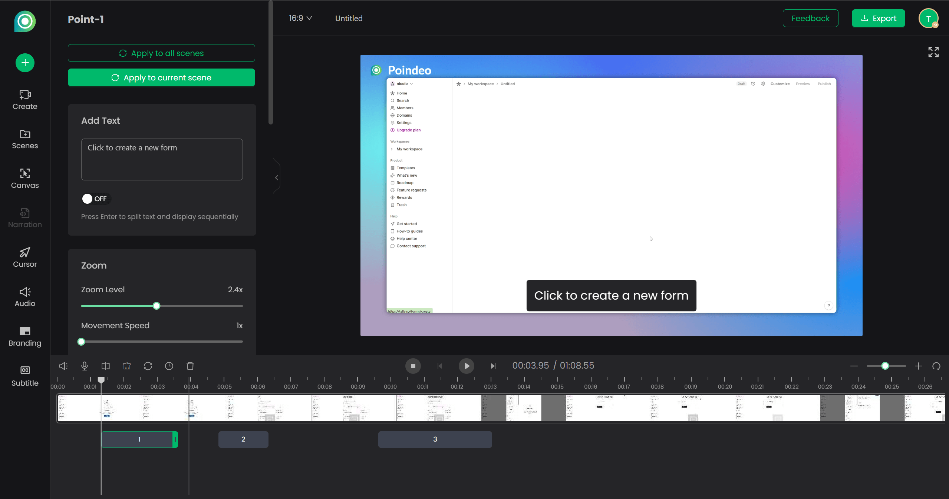Enter fullscreen preview mode
Screen dimensions: 949x499
coord(933,52)
